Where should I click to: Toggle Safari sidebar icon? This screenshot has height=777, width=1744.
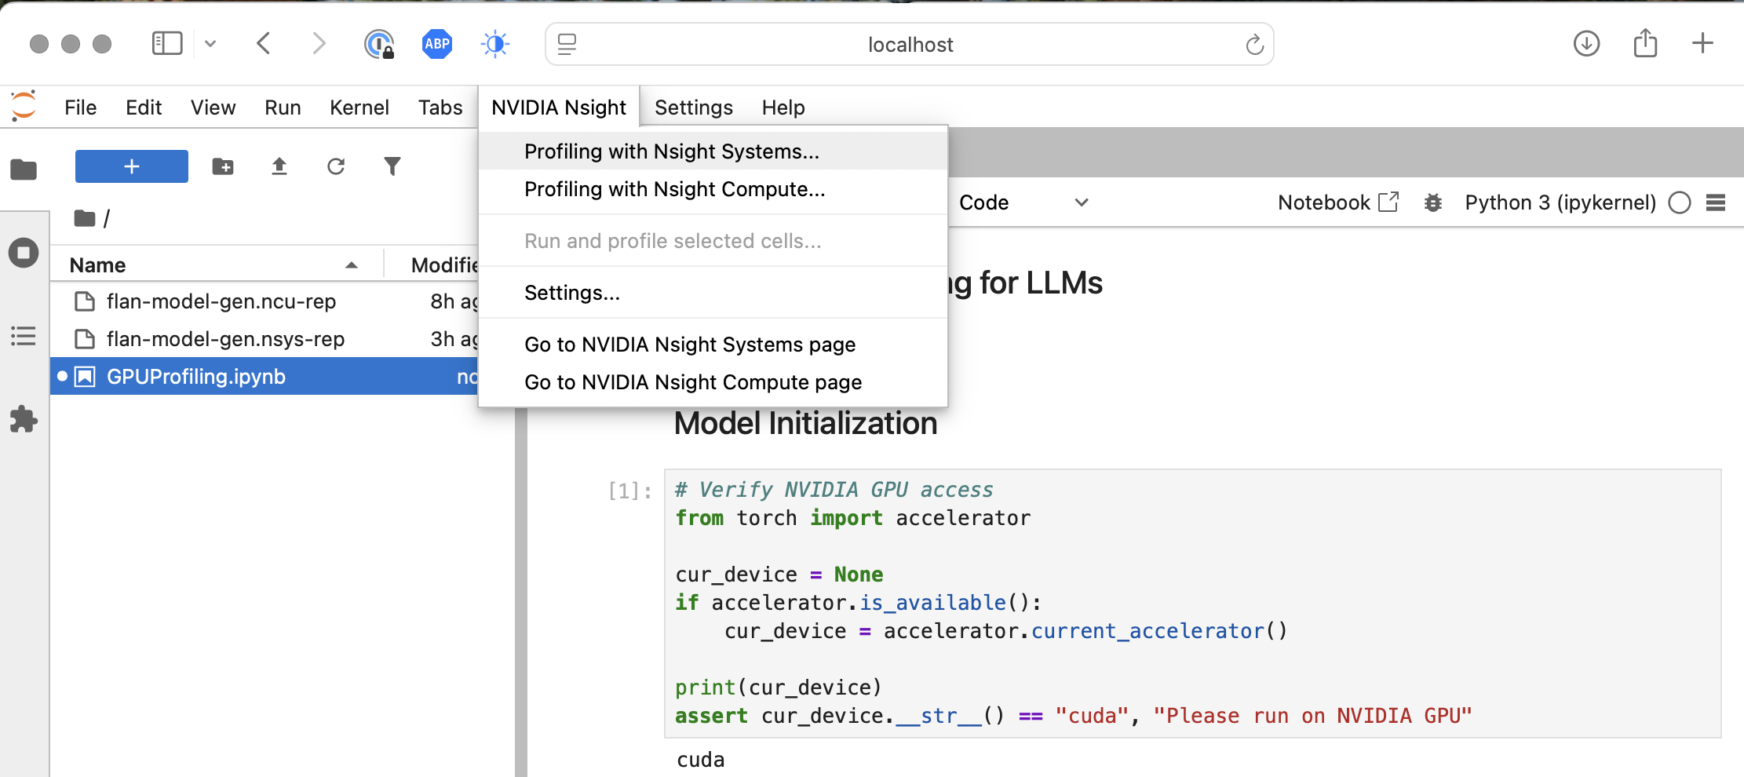(x=167, y=43)
